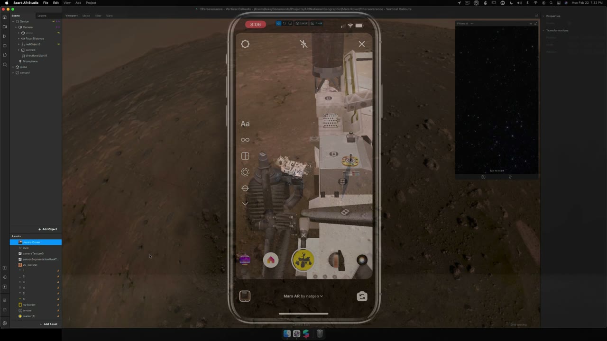Switch to the Layers tab
The image size is (607, 341).
[42, 15]
